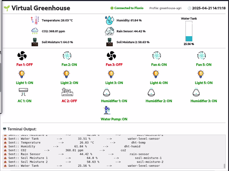Click the Virtual Greenhouse title

coord(41,8)
